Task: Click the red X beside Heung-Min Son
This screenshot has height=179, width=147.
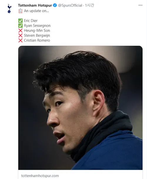Action: [20, 31]
